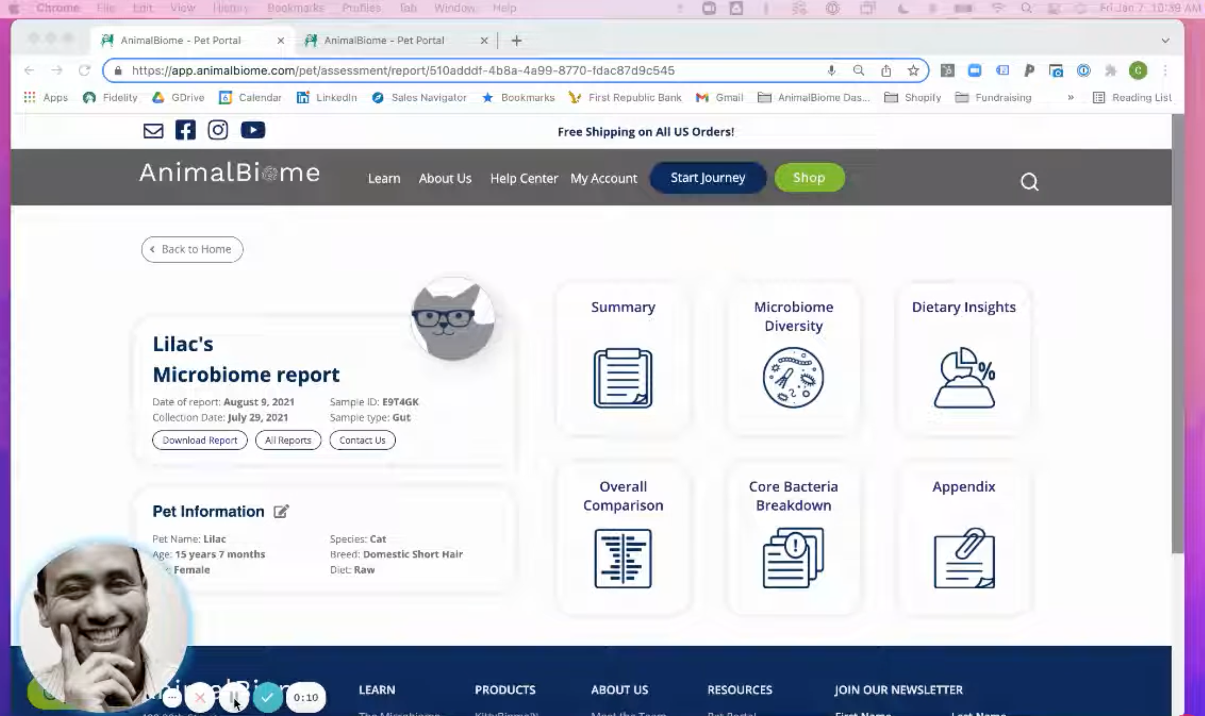This screenshot has height=716, width=1205.
Task: Open Spotlight search in the macOS menu bar
Action: pyautogui.click(x=1026, y=8)
